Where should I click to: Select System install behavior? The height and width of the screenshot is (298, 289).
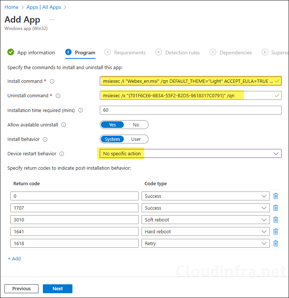112,139
